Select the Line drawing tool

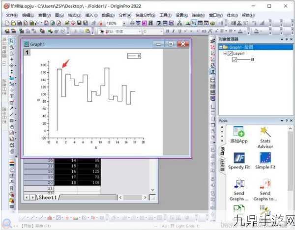coord(12,115)
